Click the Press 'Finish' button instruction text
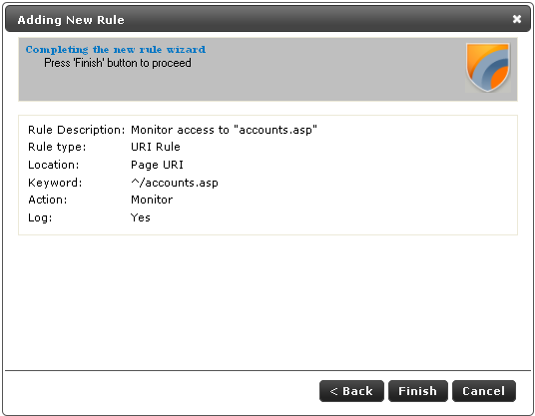535x416 pixels. click(118, 63)
